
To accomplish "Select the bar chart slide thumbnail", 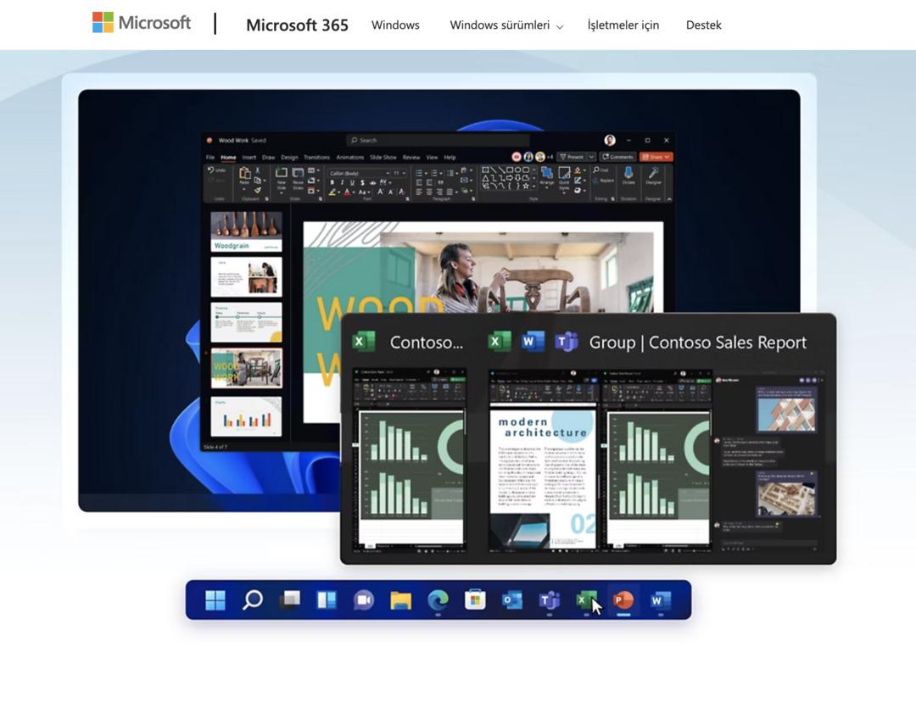I will click(x=247, y=416).
